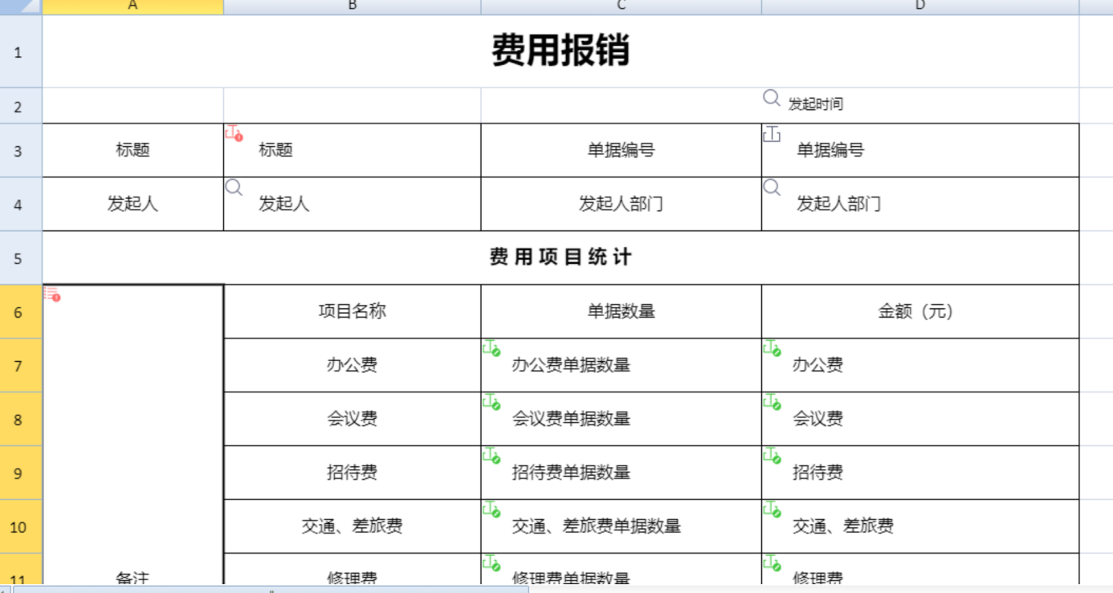Click the green field icon for 招待费单据数量

tap(491, 456)
